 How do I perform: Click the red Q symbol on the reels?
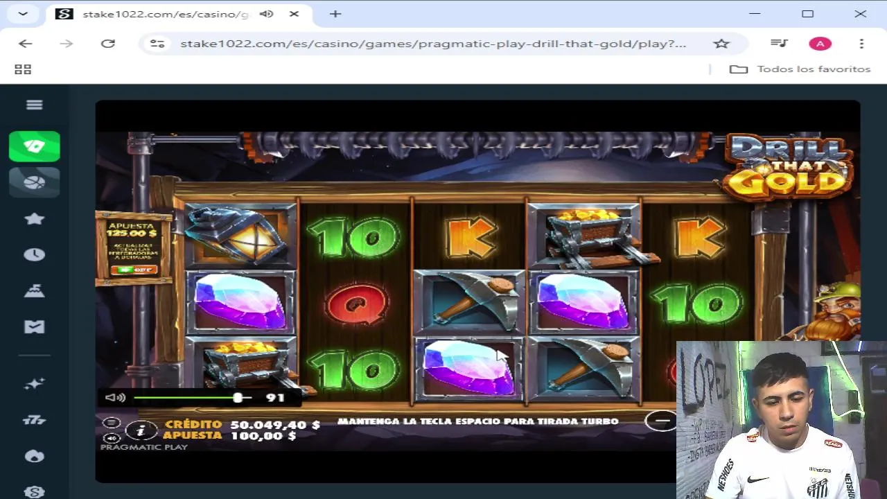tap(355, 304)
